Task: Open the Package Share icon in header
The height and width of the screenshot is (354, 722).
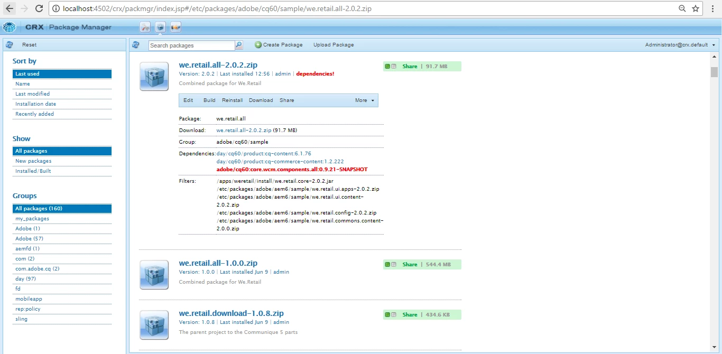Action: click(x=175, y=27)
